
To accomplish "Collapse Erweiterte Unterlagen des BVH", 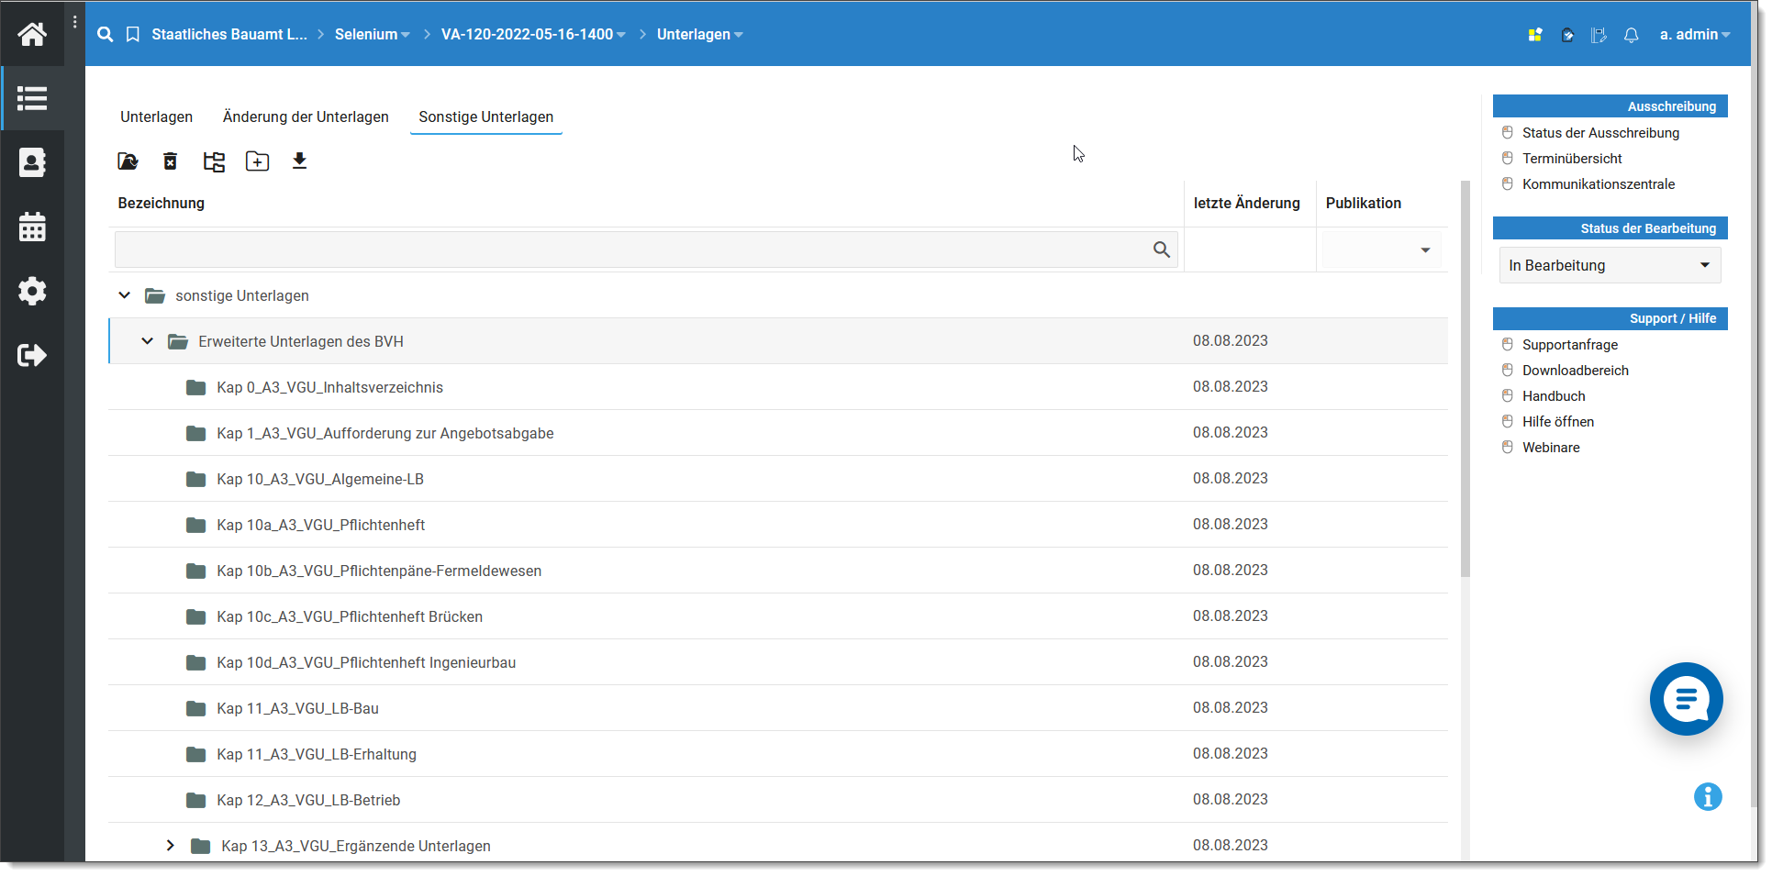I will (147, 341).
